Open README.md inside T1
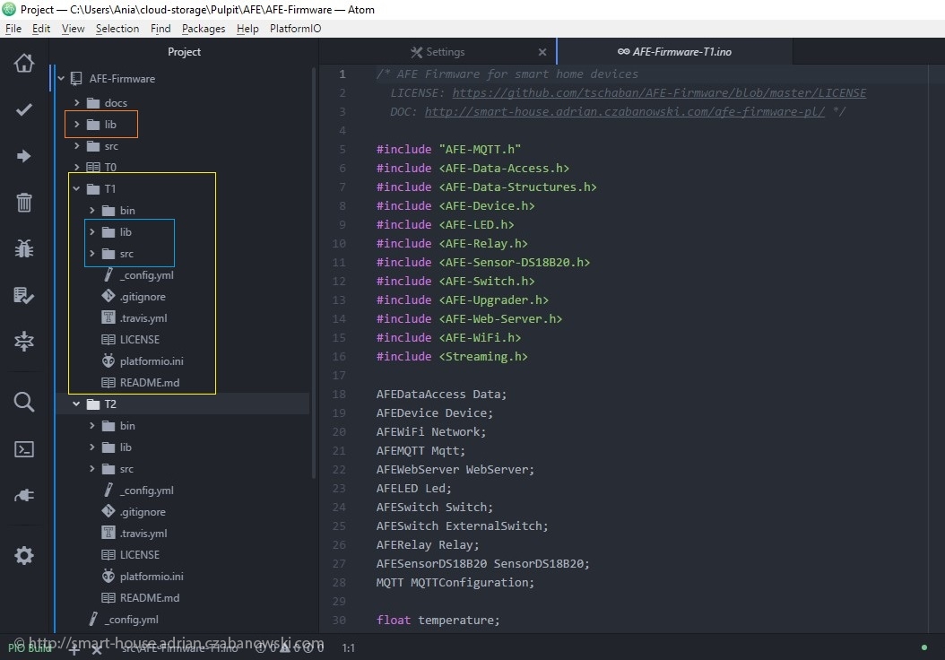Viewport: 945px width, 660px height. click(x=150, y=383)
